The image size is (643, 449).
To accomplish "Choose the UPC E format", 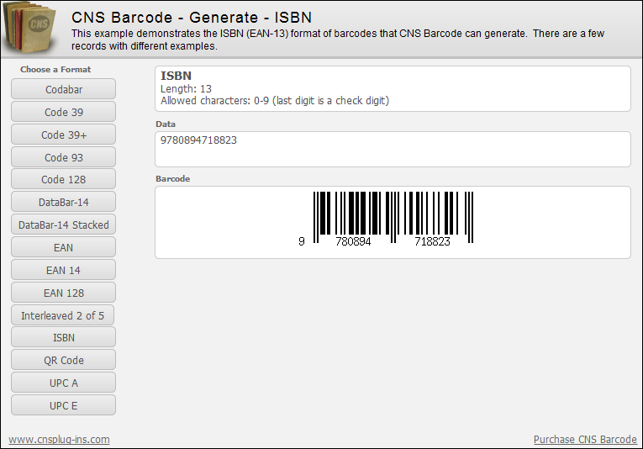I will (64, 405).
